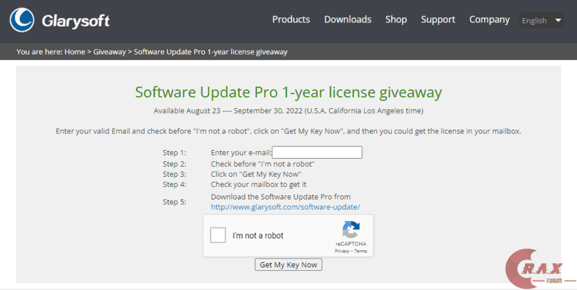This screenshot has height=290, width=577.
Task: Focus the e-mail input field
Action: (317, 152)
